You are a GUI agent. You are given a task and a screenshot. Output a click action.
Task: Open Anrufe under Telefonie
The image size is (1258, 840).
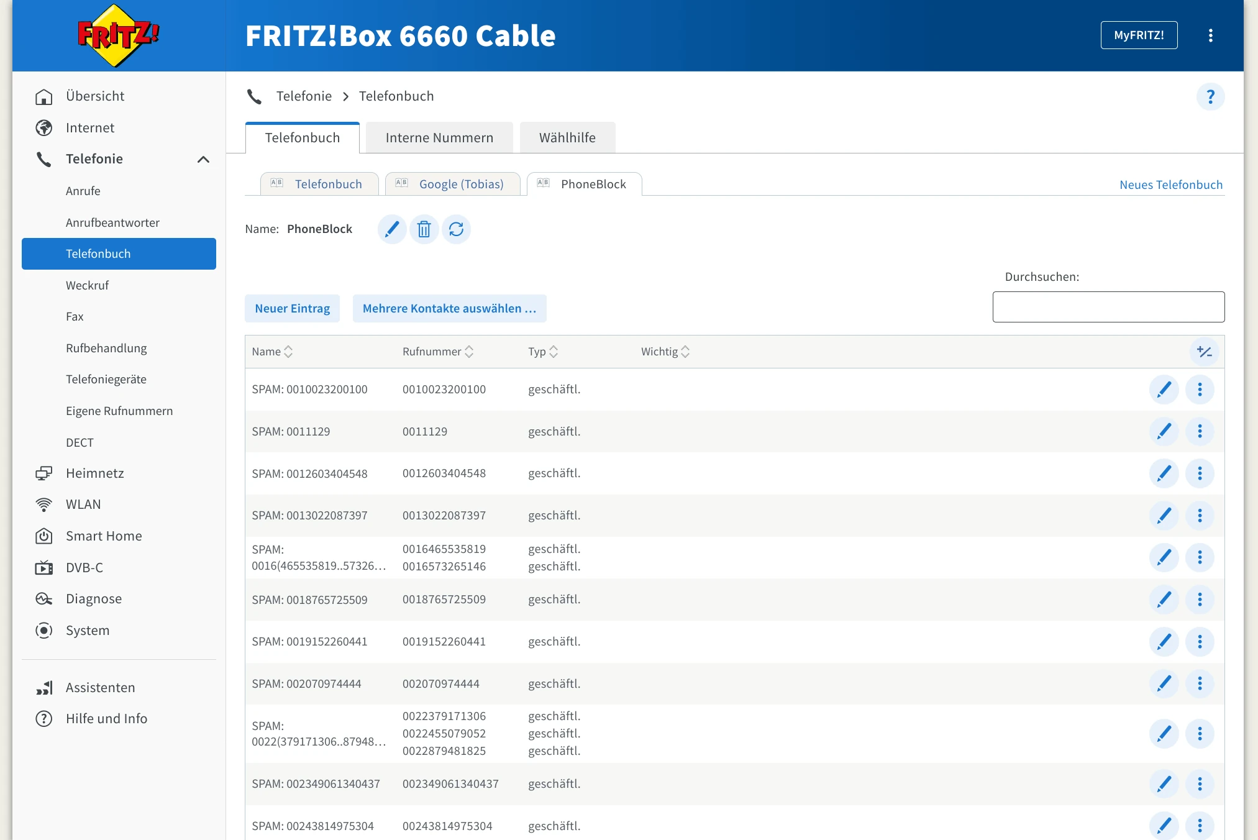click(x=83, y=191)
